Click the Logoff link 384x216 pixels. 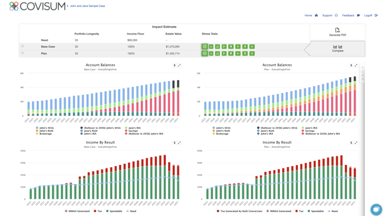368,15
